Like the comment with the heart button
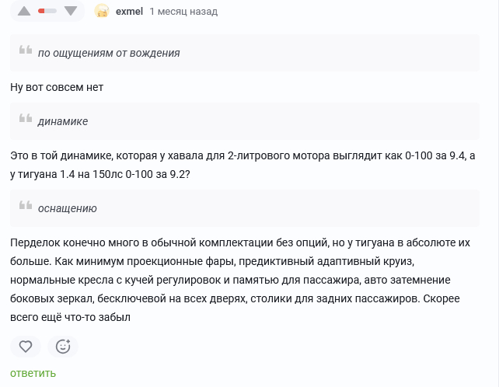Screen dimensions: 499x387 pyautogui.click(x=26, y=347)
